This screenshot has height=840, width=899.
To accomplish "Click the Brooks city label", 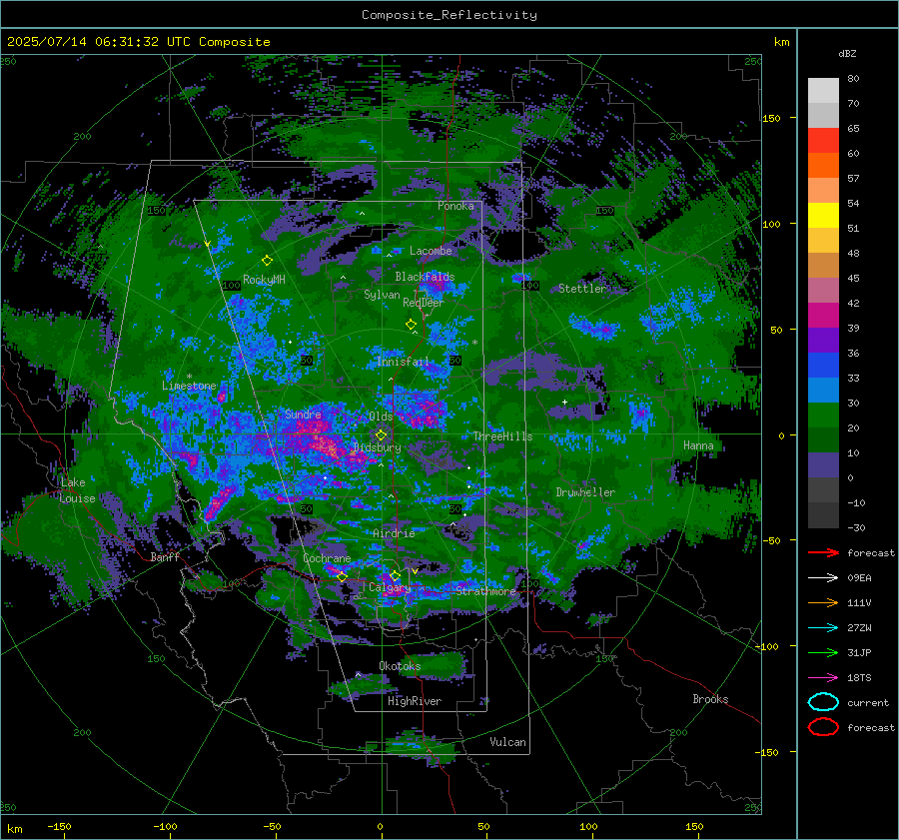I will (x=710, y=699).
